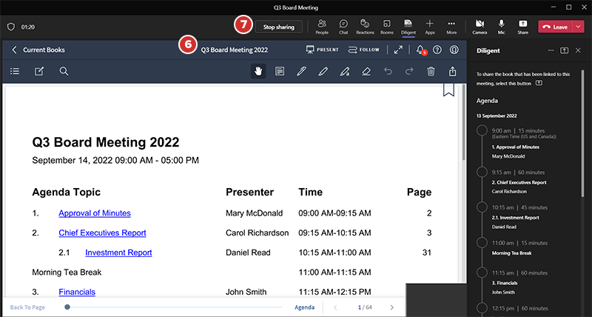
Task: Toggle Follow mode for the book
Action: pyautogui.click(x=363, y=50)
